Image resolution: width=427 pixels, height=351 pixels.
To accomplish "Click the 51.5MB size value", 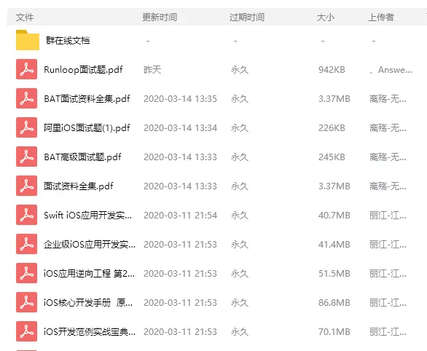I will 334,274.
